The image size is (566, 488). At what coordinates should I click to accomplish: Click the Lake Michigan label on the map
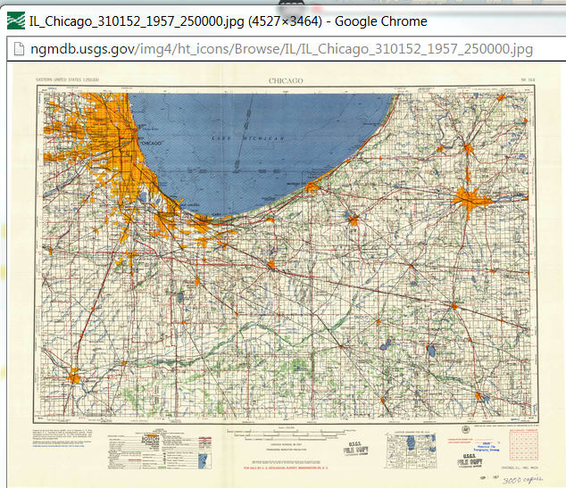click(x=248, y=138)
